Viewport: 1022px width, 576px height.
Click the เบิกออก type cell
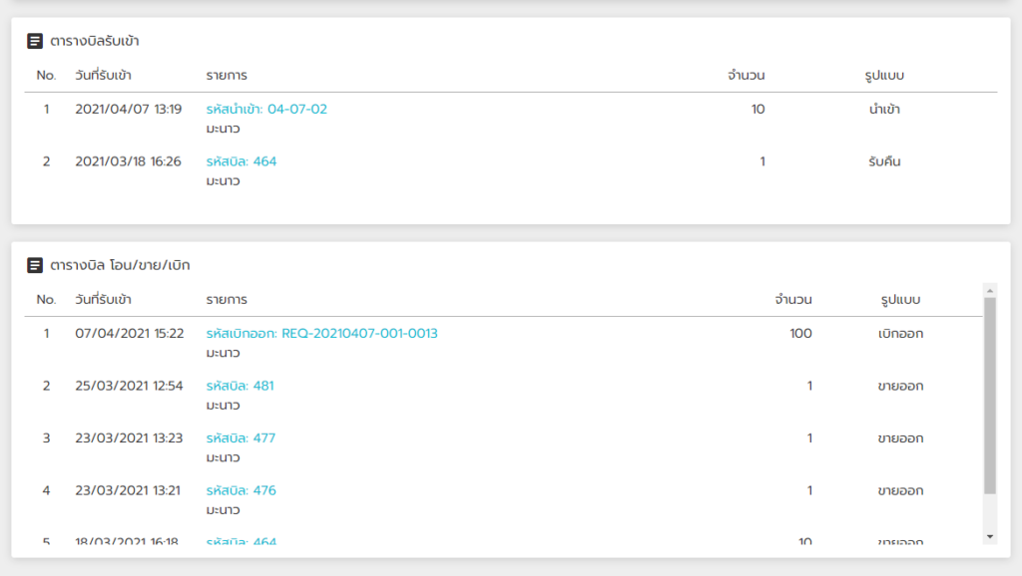point(900,333)
